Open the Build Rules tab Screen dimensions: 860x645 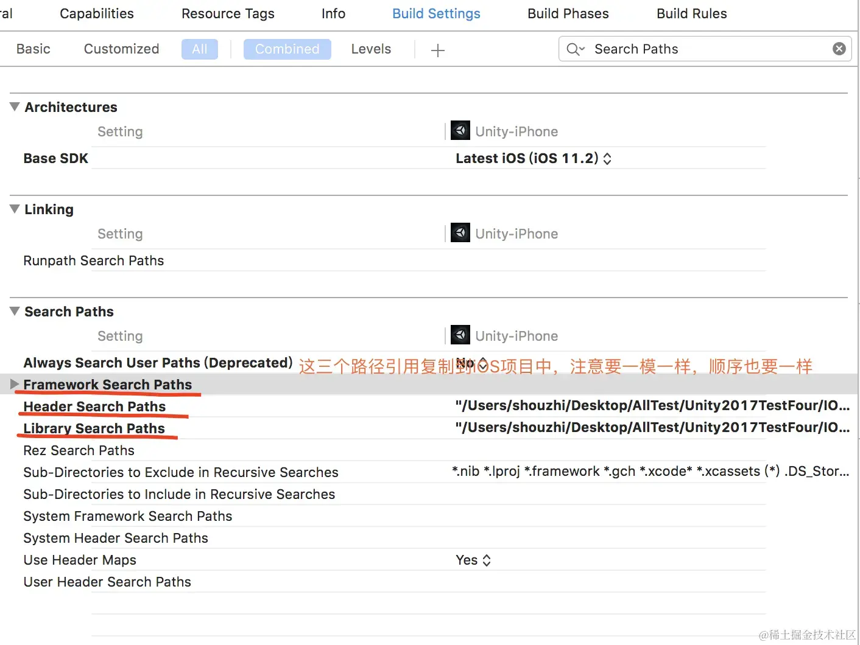(x=691, y=13)
